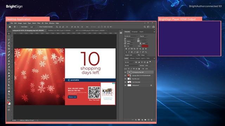Switch to the Paragraph tab
This screenshot has height=126, width=225.
pyautogui.click(x=135, y=32)
